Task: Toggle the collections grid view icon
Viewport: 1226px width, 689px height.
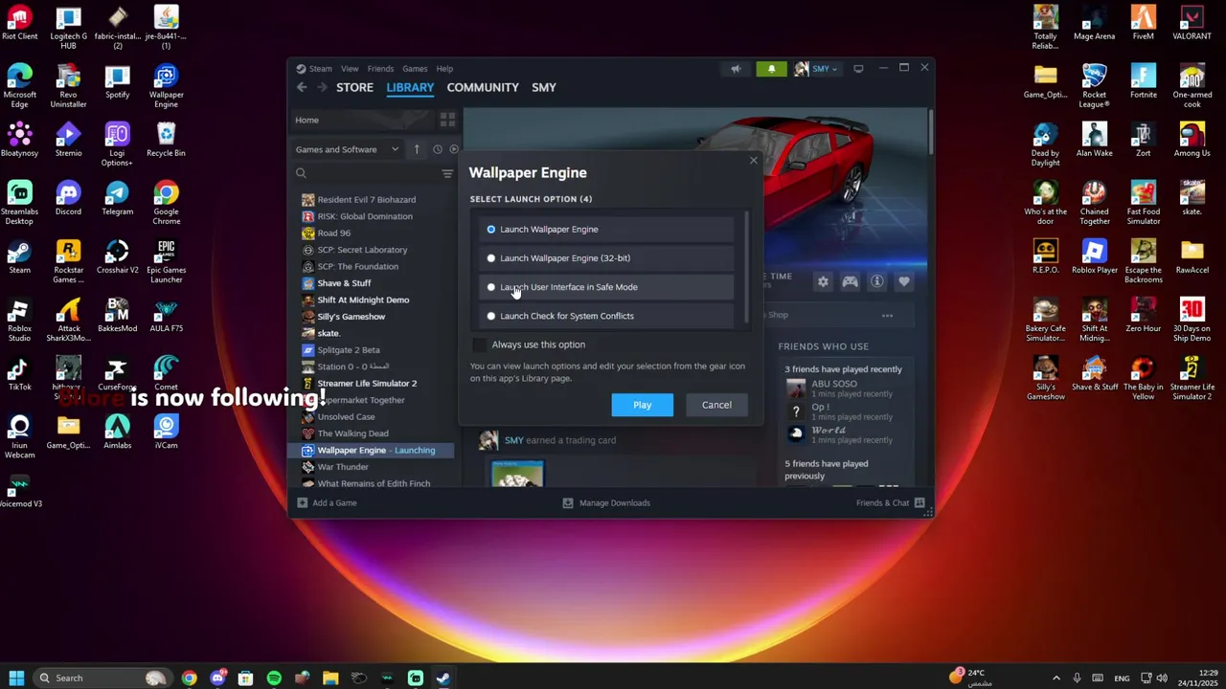Action: 447,120
